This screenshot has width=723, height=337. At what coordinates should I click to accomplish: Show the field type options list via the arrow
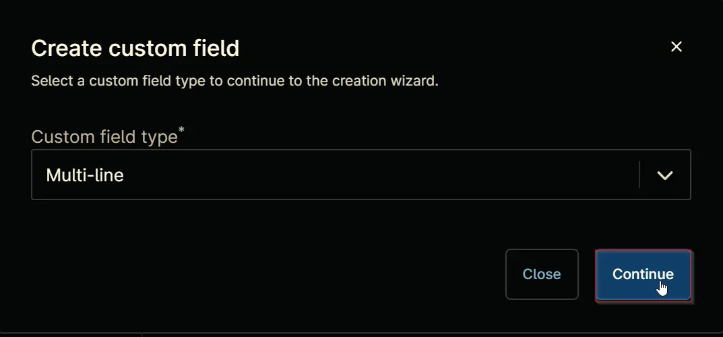665,175
